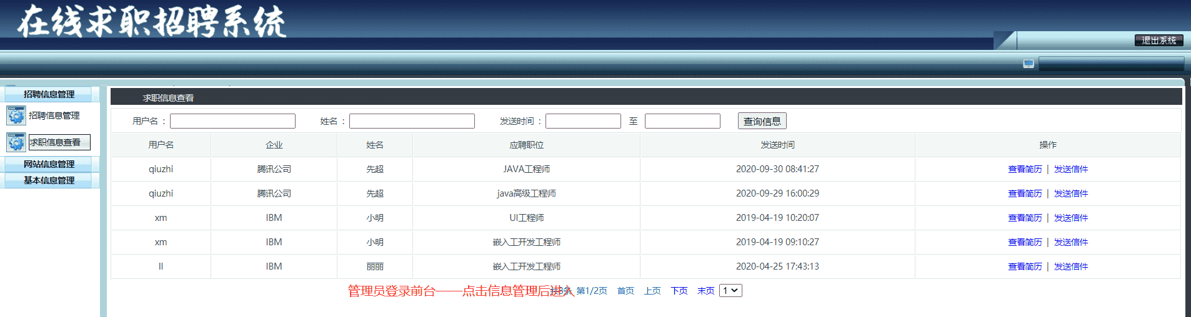Screen dimensions: 1191x317
Task: Open the 招聘信息管理 sidebar item
Action: [x=54, y=115]
